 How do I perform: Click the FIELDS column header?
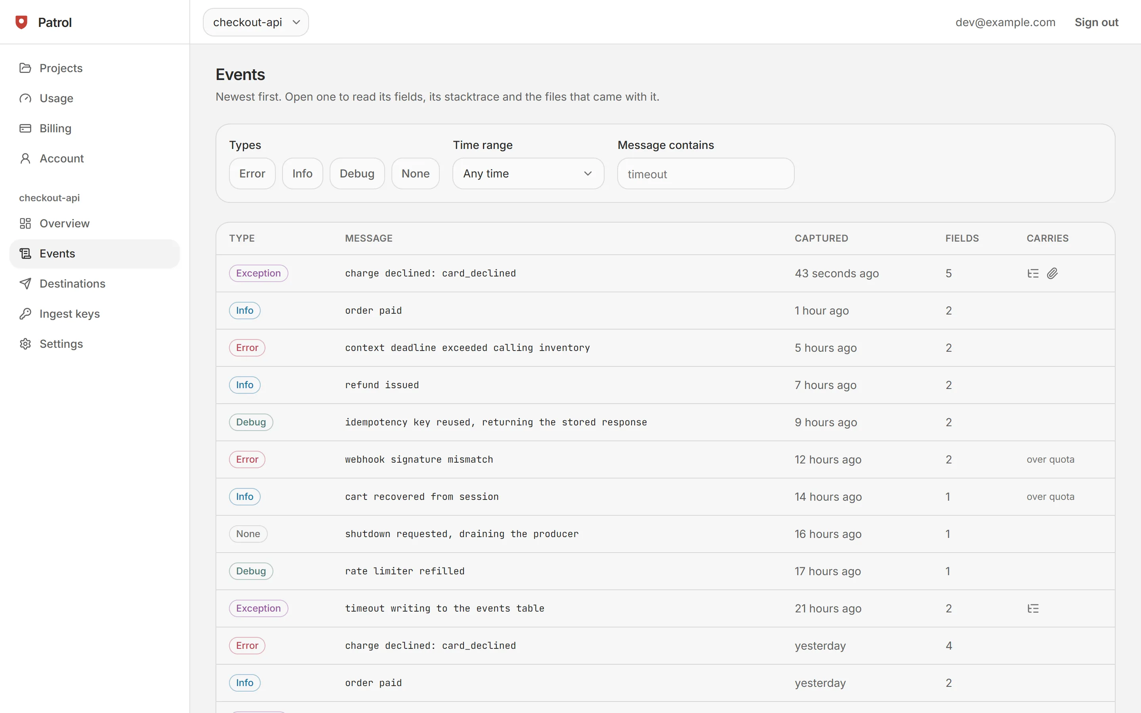tap(962, 238)
